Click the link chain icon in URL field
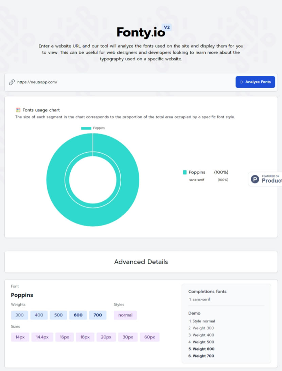 click(12, 82)
